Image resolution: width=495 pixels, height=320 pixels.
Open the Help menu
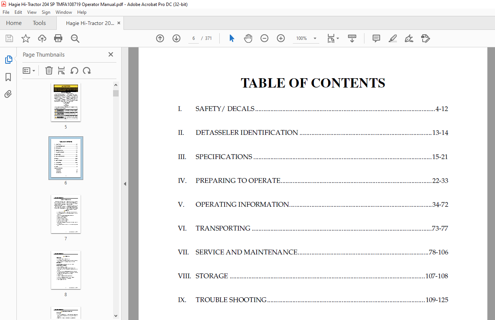[x=82, y=12]
